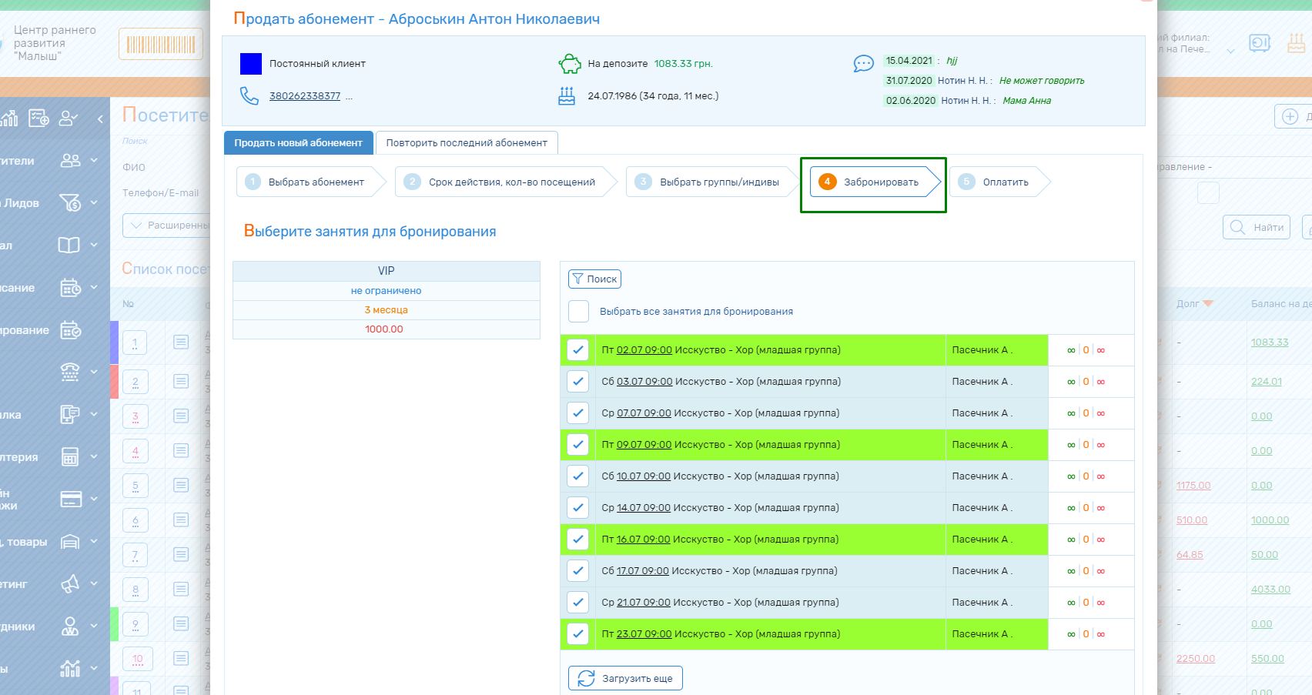Image resolution: width=1312 pixels, height=695 pixels.
Task: Collapse the left sidebar with chevron
Action: tap(100, 119)
